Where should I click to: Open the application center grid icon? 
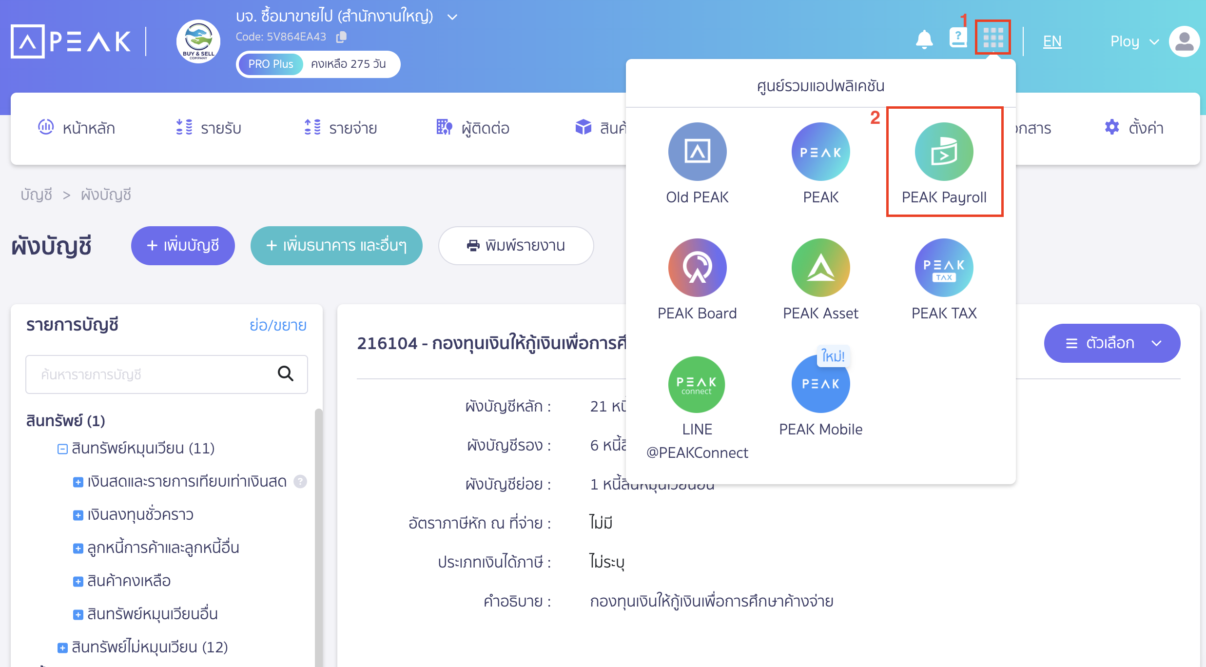993,38
